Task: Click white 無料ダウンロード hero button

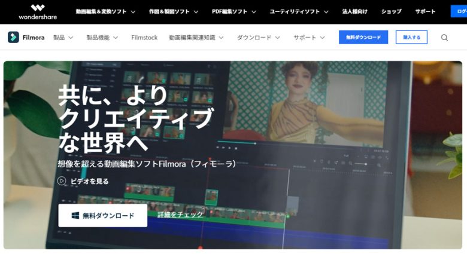Action: tap(103, 215)
